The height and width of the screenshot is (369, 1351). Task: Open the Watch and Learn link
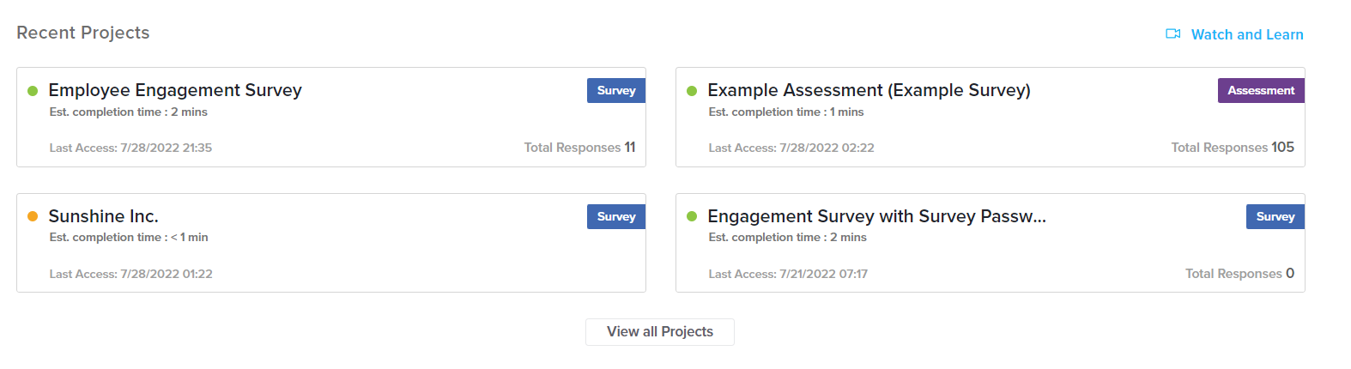tap(1246, 34)
